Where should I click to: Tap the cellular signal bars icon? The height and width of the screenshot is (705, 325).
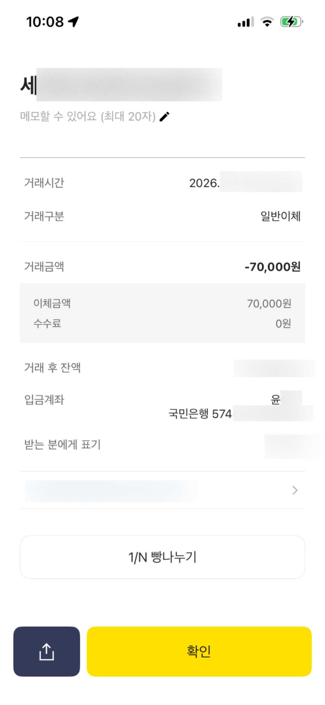click(x=245, y=22)
